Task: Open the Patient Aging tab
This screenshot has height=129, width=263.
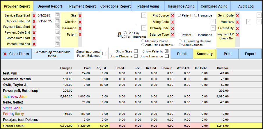Action: tap(148, 6)
